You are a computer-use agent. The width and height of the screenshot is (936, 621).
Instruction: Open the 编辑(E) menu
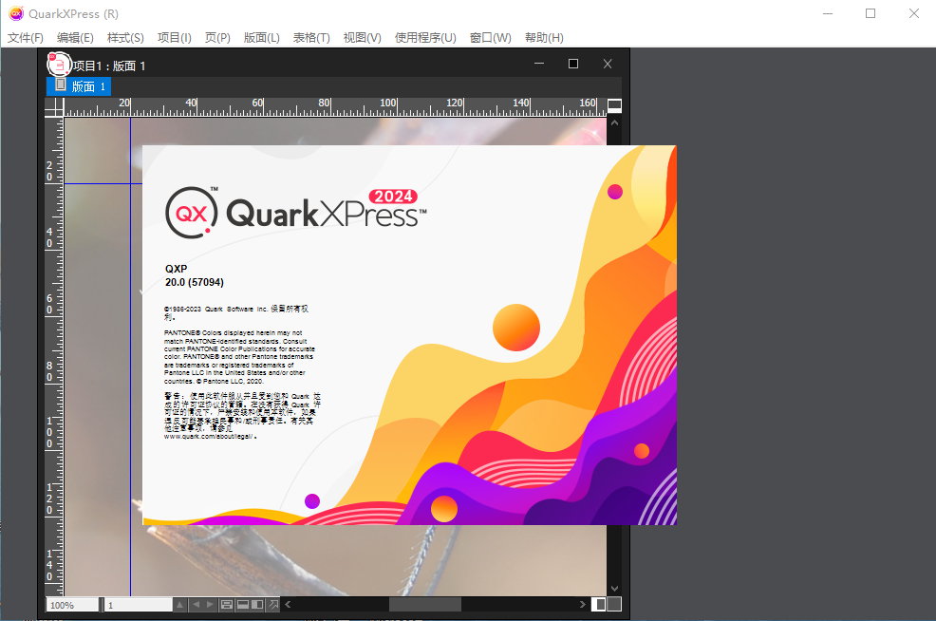tap(75, 38)
